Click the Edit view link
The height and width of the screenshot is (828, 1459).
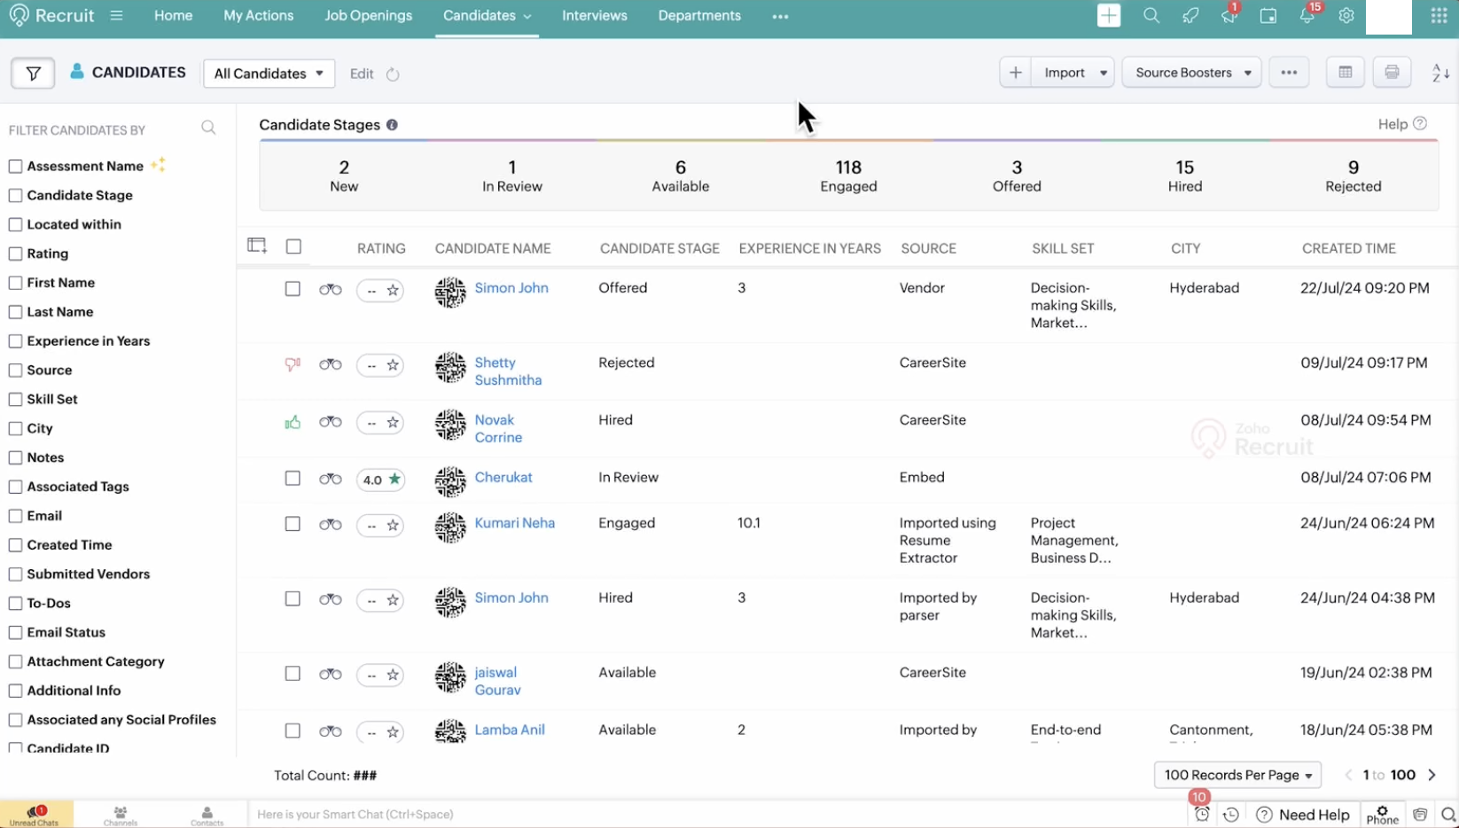click(362, 74)
